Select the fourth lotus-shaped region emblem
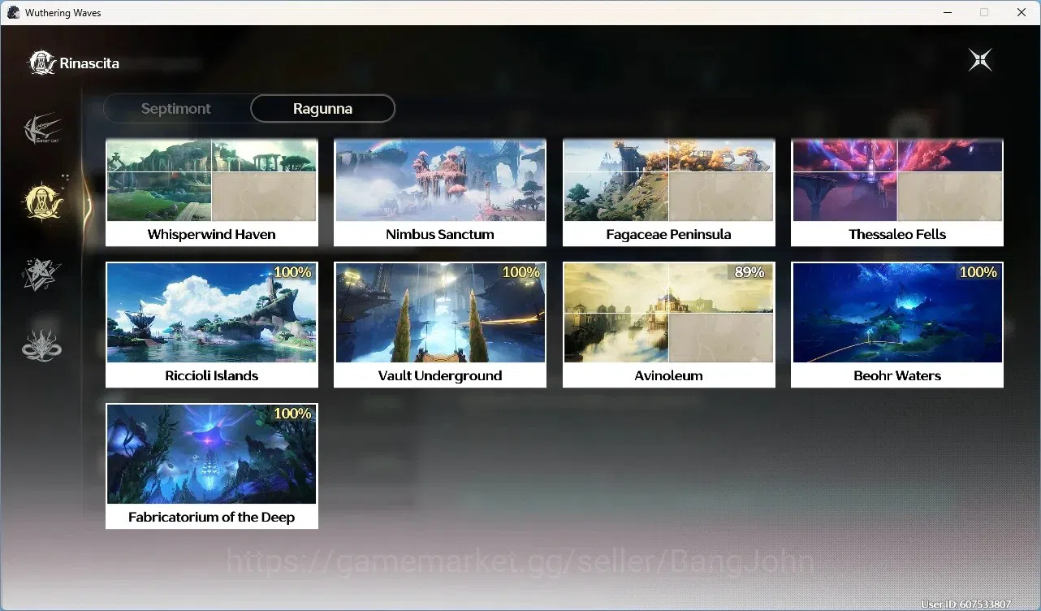1041x611 pixels. tap(41, 345)
